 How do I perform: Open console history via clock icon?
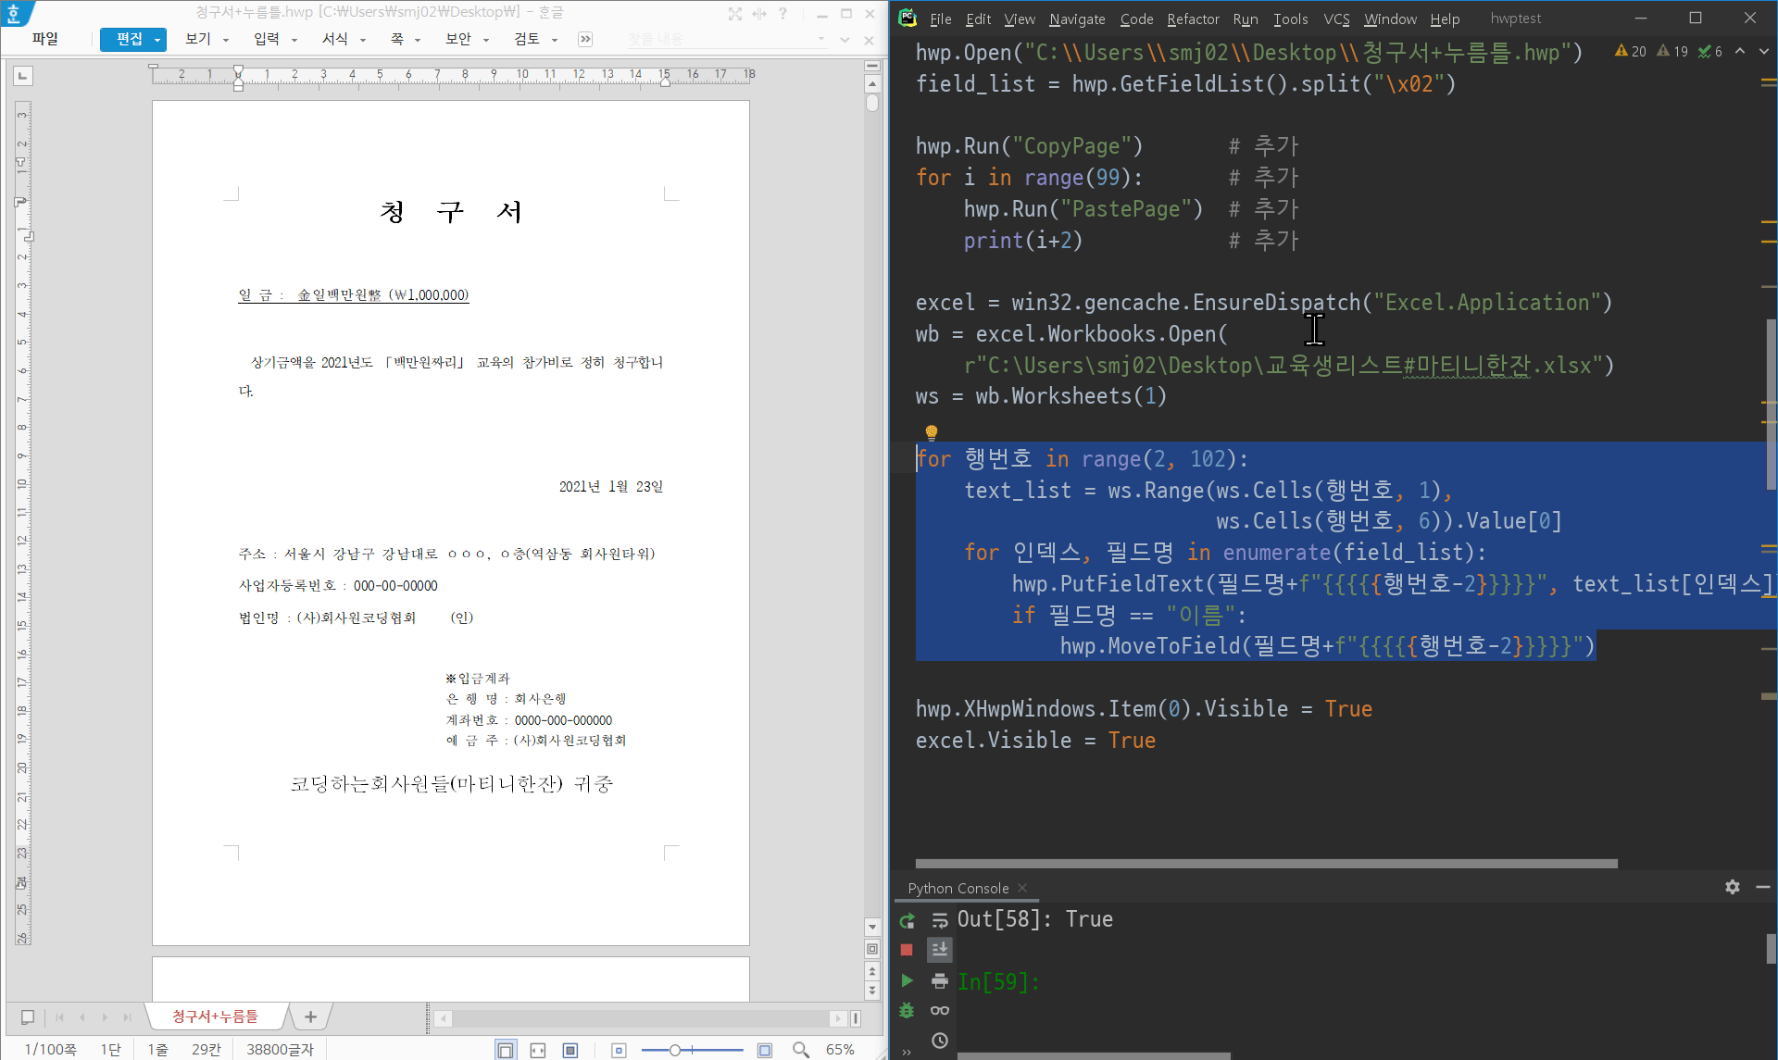[x=940, y=1041]
